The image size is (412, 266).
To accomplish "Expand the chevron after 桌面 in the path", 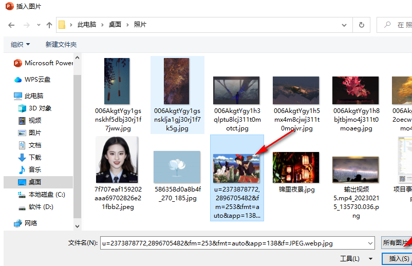I will tap(127, 25).
